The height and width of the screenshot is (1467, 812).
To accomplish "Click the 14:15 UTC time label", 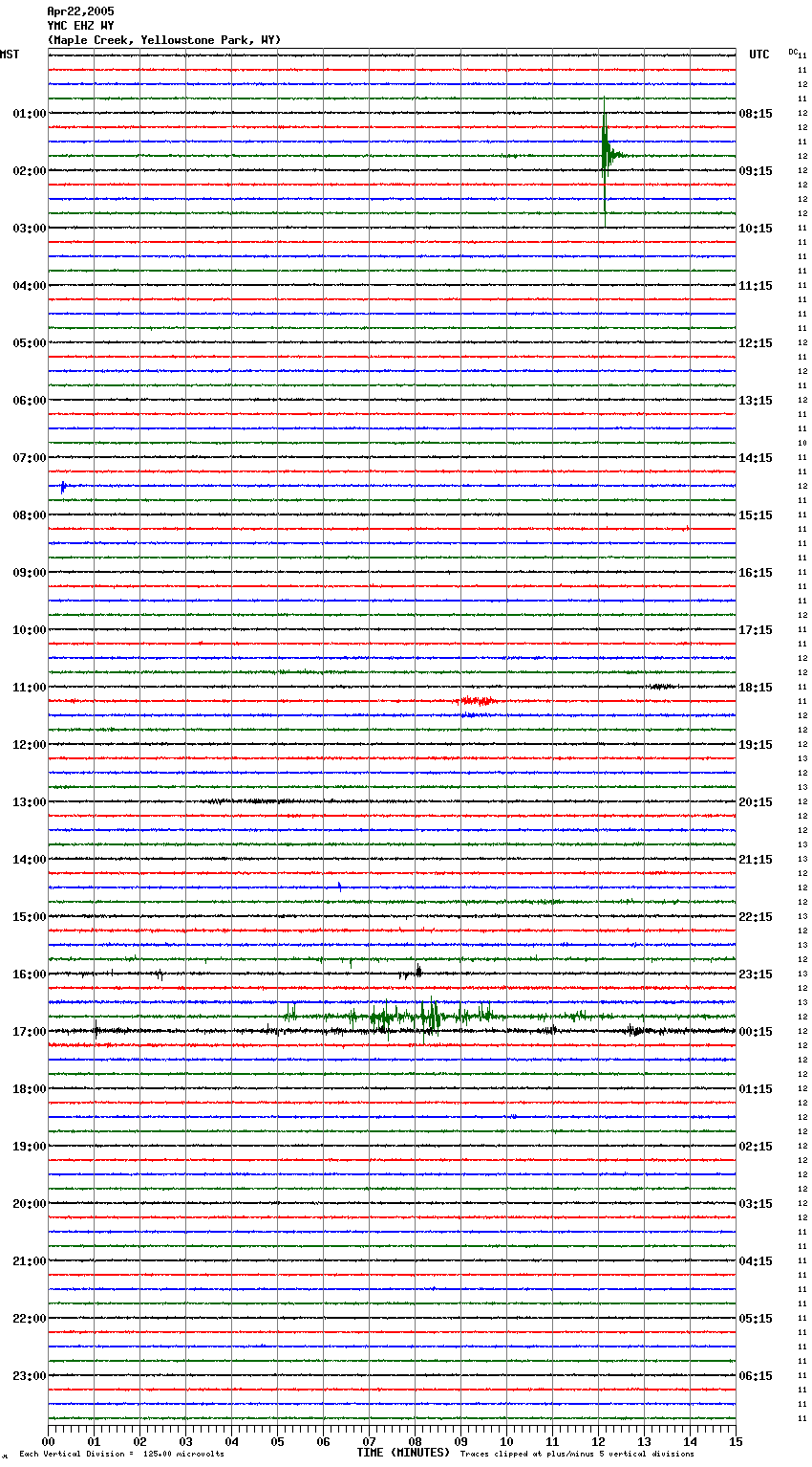I will [x=756, y=458].
